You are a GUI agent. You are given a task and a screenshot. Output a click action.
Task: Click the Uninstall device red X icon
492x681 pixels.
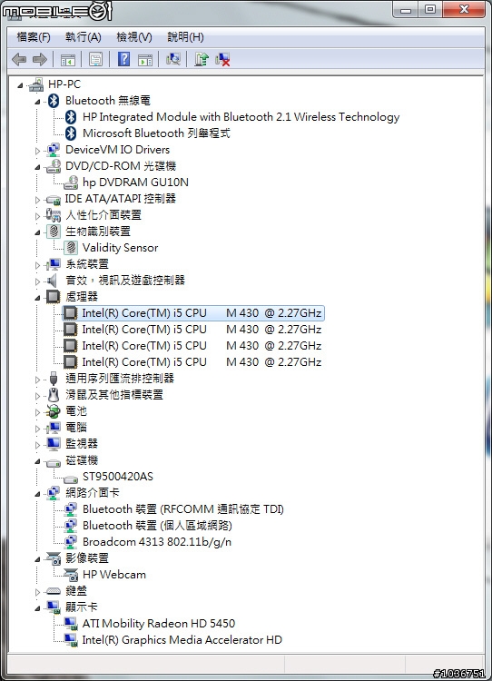(x=222, y=59)
